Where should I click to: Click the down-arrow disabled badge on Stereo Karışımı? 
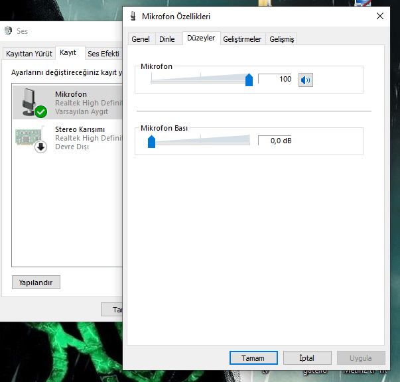coord(41,147)
